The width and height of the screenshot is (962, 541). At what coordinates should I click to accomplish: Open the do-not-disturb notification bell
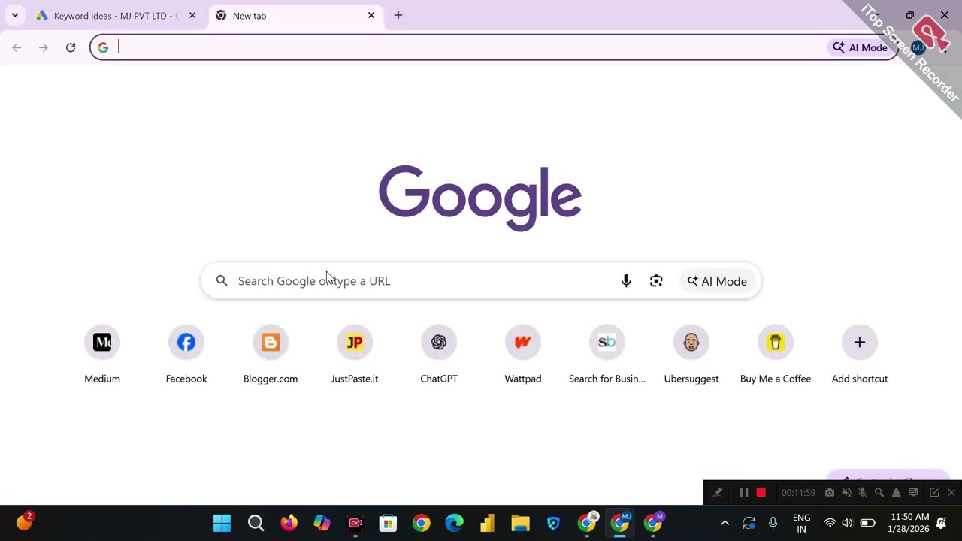(942, 523)
